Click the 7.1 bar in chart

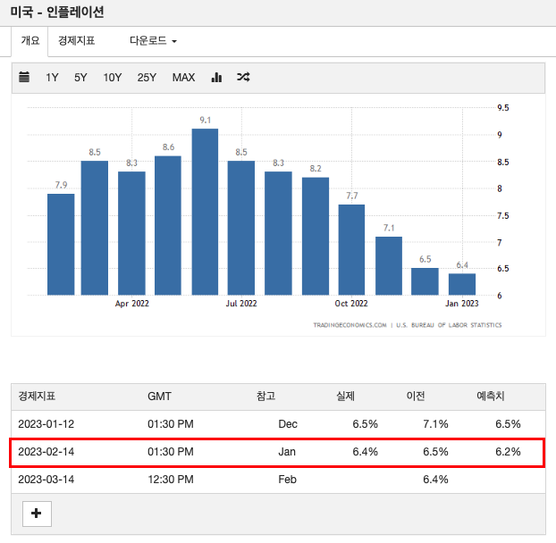point(389,265)
